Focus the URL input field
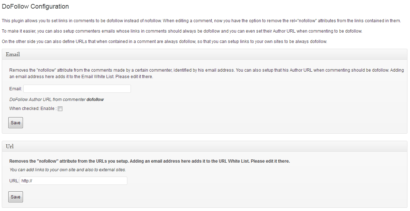Viewport: 410px width, 211px height. [73, 181]
